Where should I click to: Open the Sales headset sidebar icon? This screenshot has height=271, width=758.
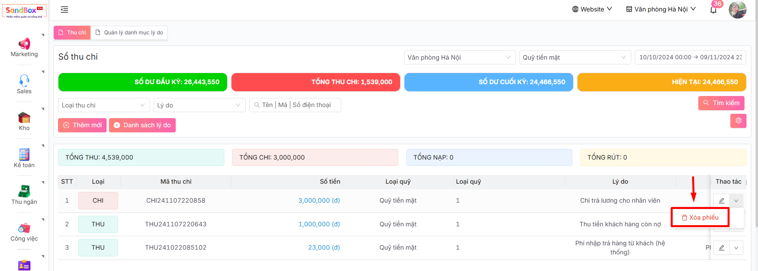(x=24, y=81)
